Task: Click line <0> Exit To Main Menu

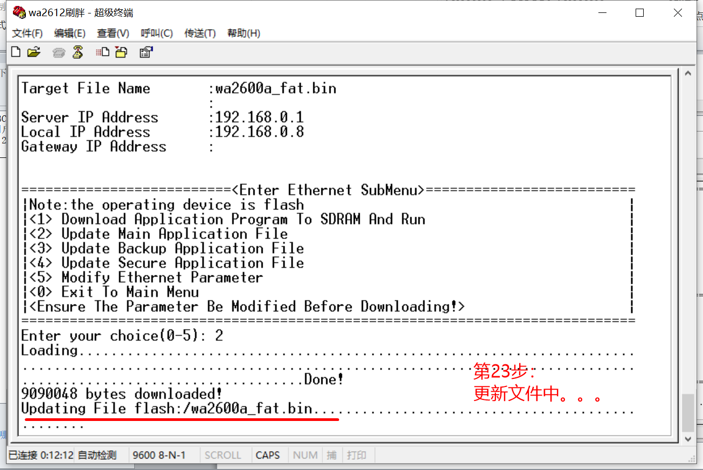Action: (114, 292)
